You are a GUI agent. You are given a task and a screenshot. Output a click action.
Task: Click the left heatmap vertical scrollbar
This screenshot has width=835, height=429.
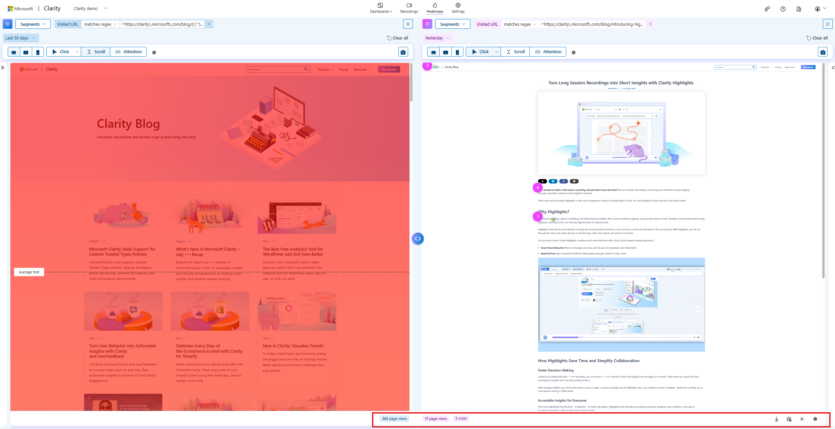point(411,82)
